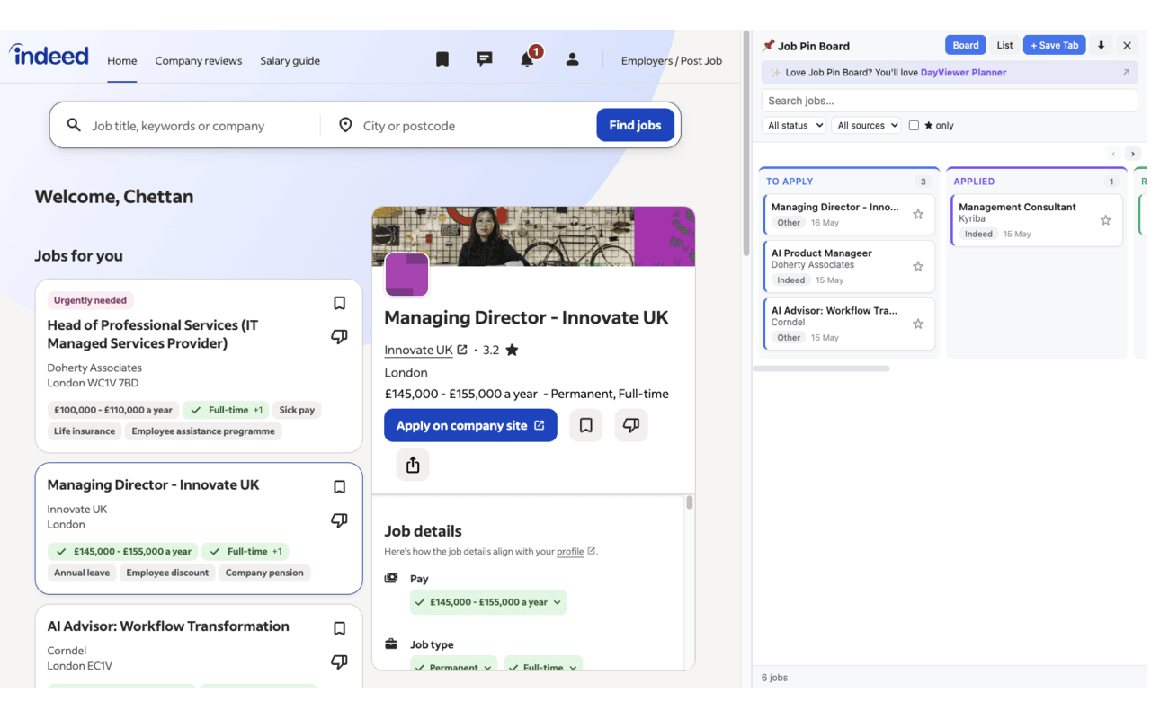The width and height of the screenshot is (1151, 719).
Task: Click the Indeed logo
Action: pyautogui.click(x=49, y=56)
